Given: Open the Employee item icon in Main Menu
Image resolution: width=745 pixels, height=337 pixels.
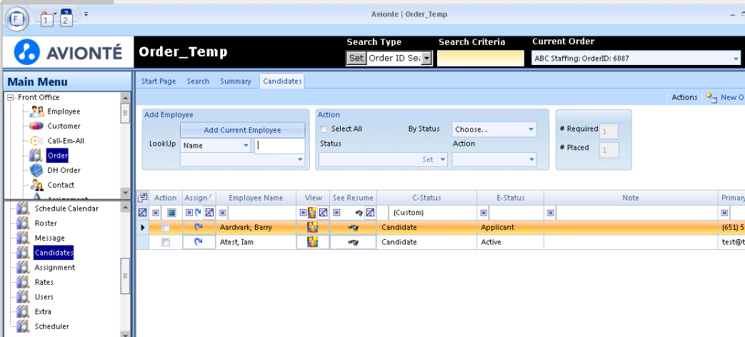Looking at the screenshot, I should coord(37,111).
